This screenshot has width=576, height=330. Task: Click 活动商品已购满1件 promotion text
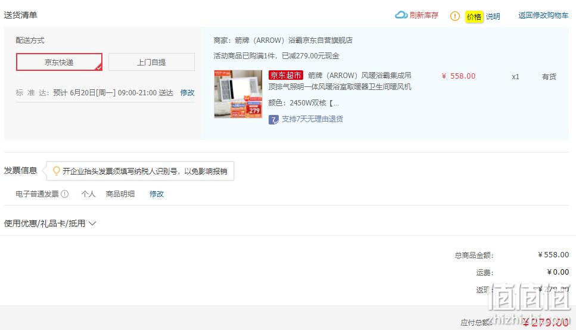276,56
